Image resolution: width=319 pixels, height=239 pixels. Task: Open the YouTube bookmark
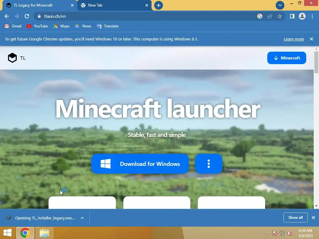(x=37, y=26)
